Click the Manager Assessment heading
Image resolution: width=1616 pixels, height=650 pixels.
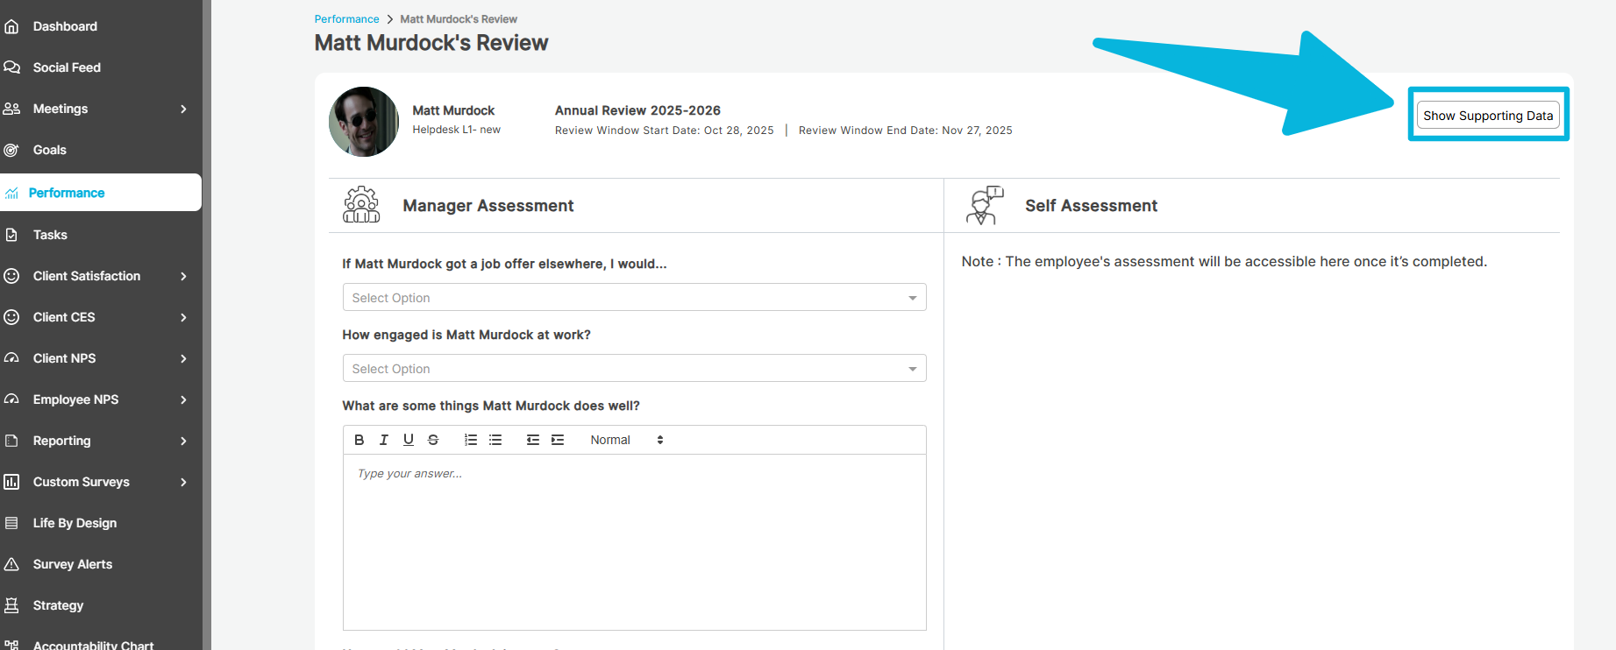click(x=488, y=206)
